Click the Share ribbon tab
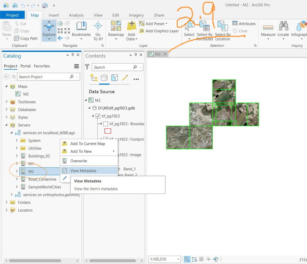The width and height of the screenshot is (307, 264). coord(159,15)
